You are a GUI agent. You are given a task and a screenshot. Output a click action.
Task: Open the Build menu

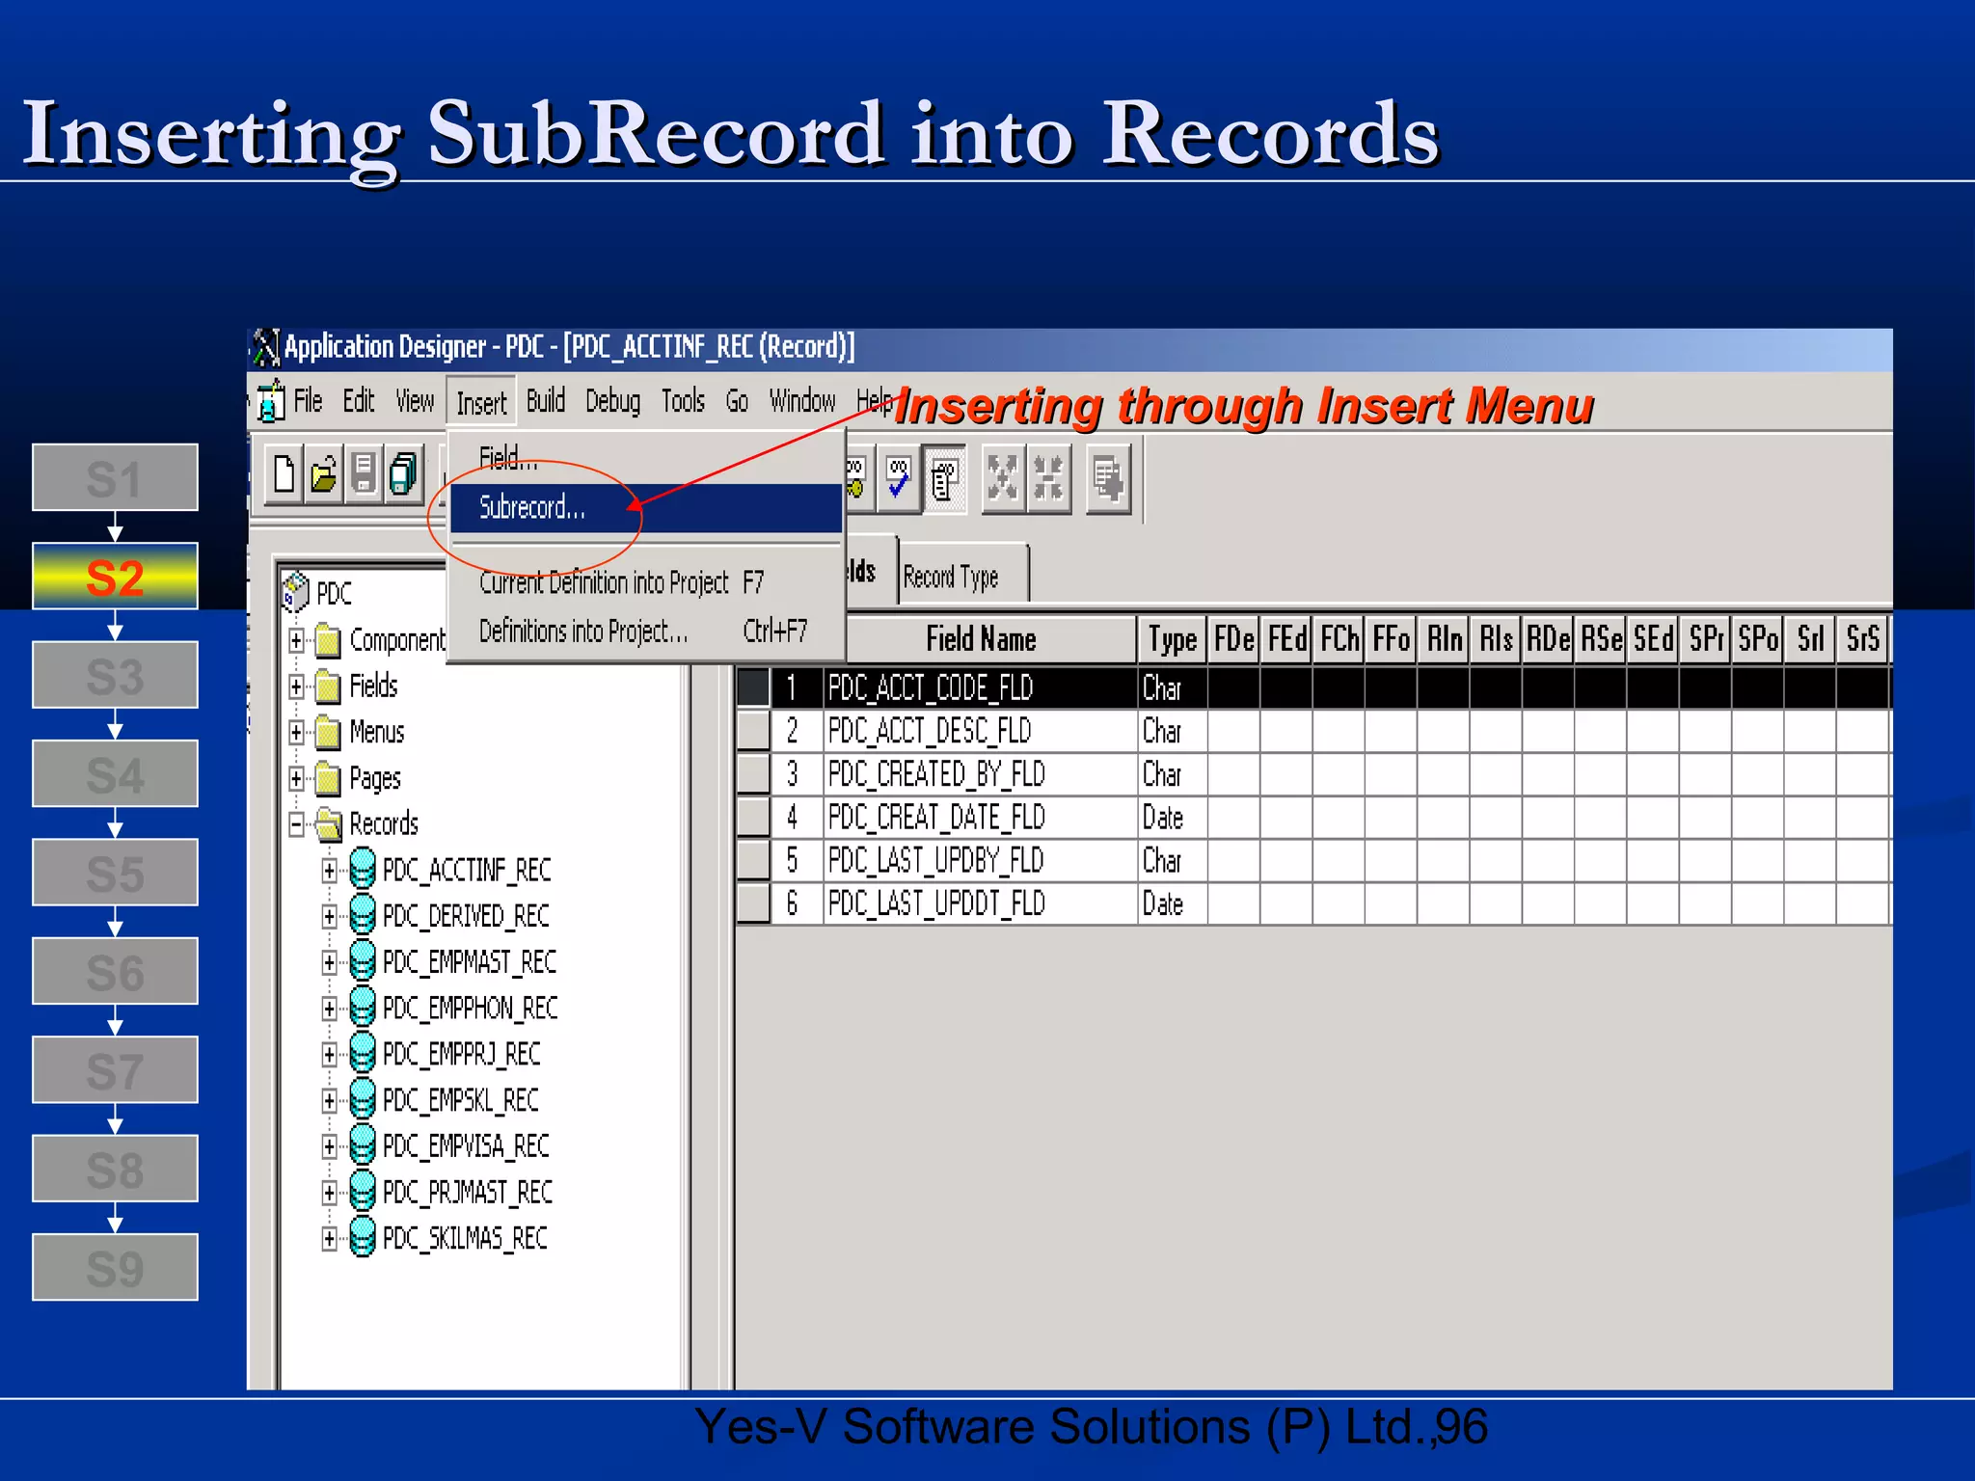pyautogui.click(x=546, y=401)
